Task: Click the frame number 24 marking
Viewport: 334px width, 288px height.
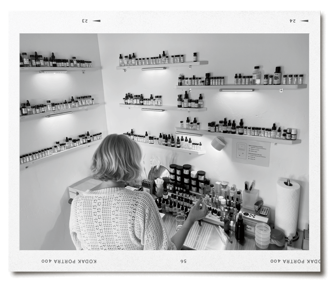Action: (293, 21)
